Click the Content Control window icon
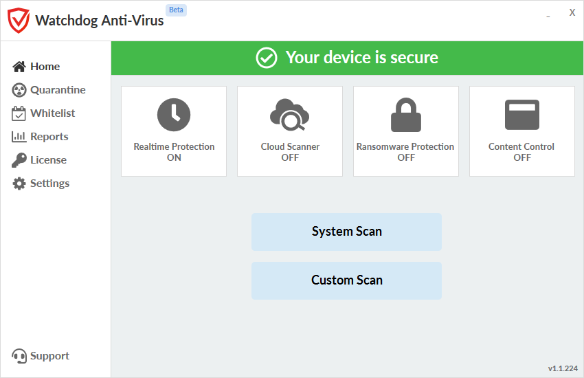 click(522, 115)
